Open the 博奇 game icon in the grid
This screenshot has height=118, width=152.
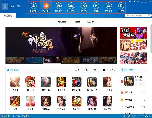92,82
